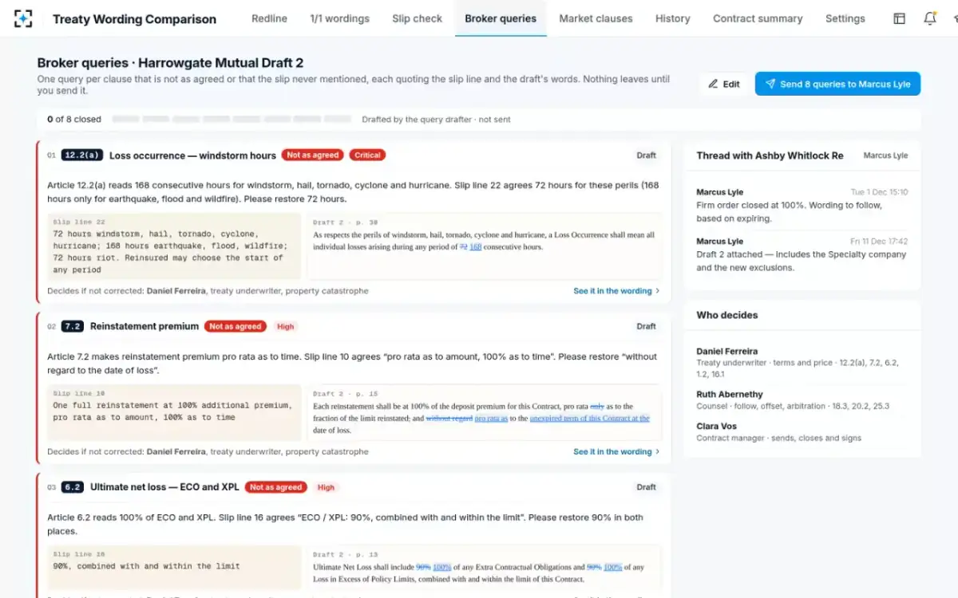Click the High tag on Reinstatement premium

[x=285, y=326]
